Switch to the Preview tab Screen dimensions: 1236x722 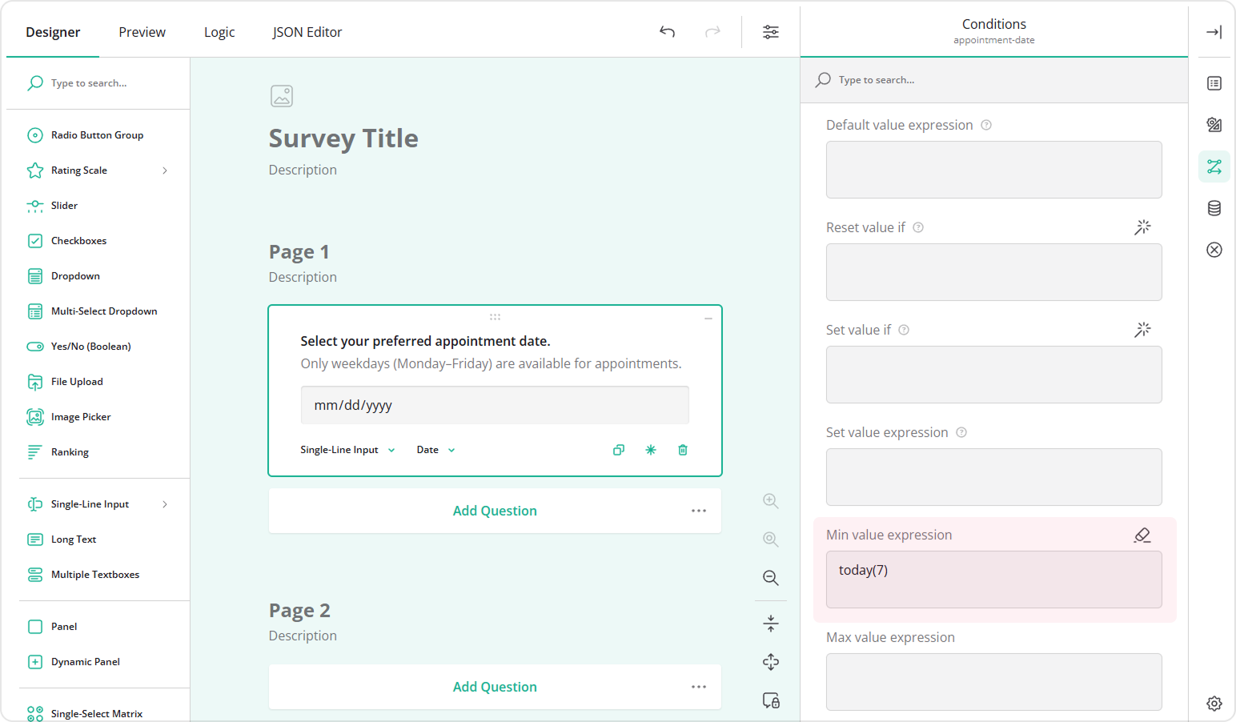tap(142, 32)
